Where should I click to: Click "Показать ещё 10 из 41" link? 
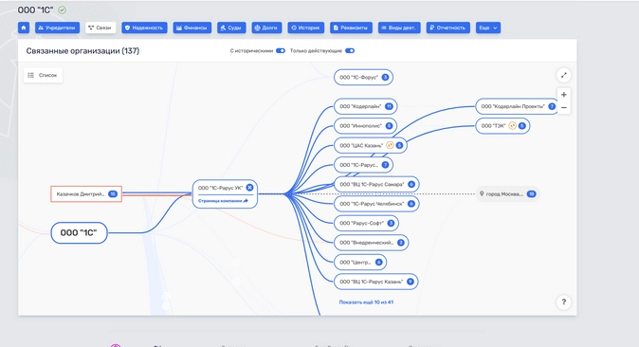(366, 302)
